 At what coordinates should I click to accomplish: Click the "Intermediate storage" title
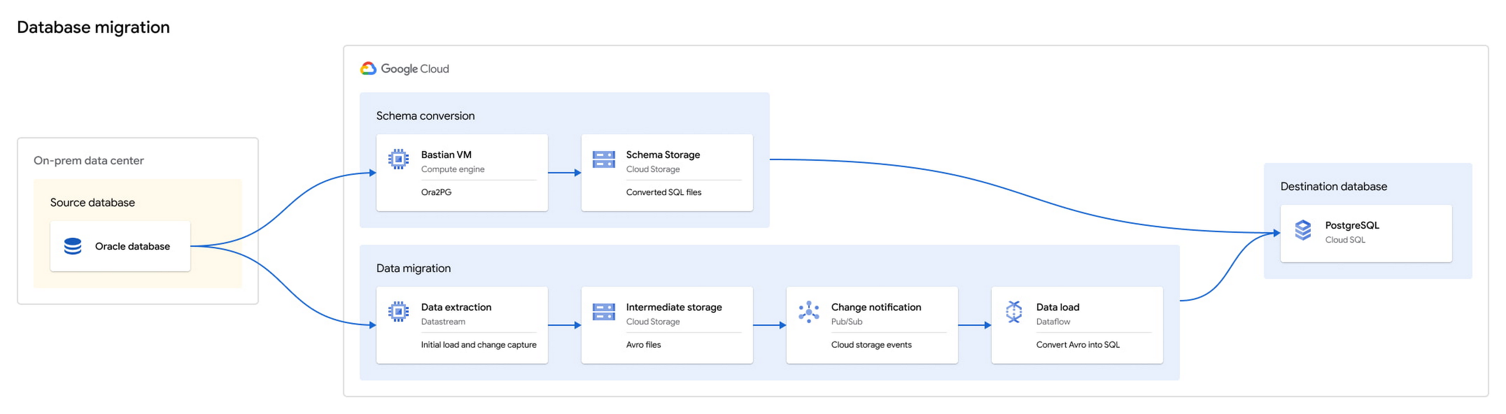click(674, 308)
